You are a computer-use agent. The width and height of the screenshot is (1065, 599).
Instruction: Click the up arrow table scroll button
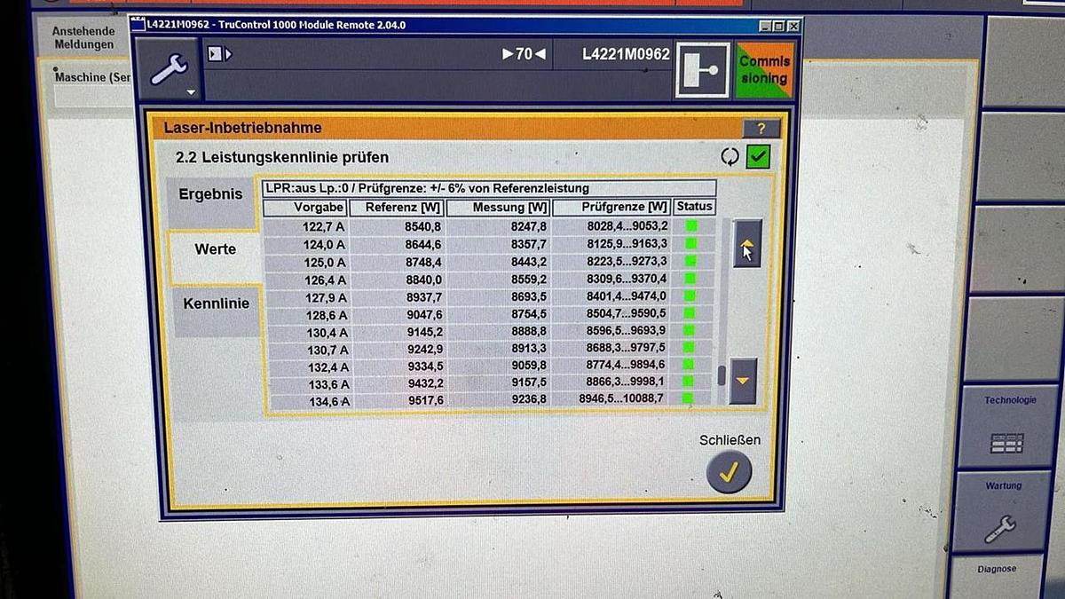click(x=745, y=244)
